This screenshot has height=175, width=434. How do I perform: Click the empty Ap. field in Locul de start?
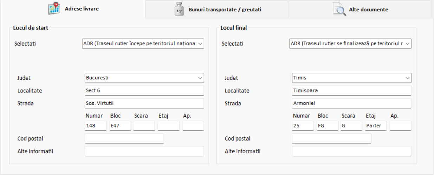[x=193, y=126]
